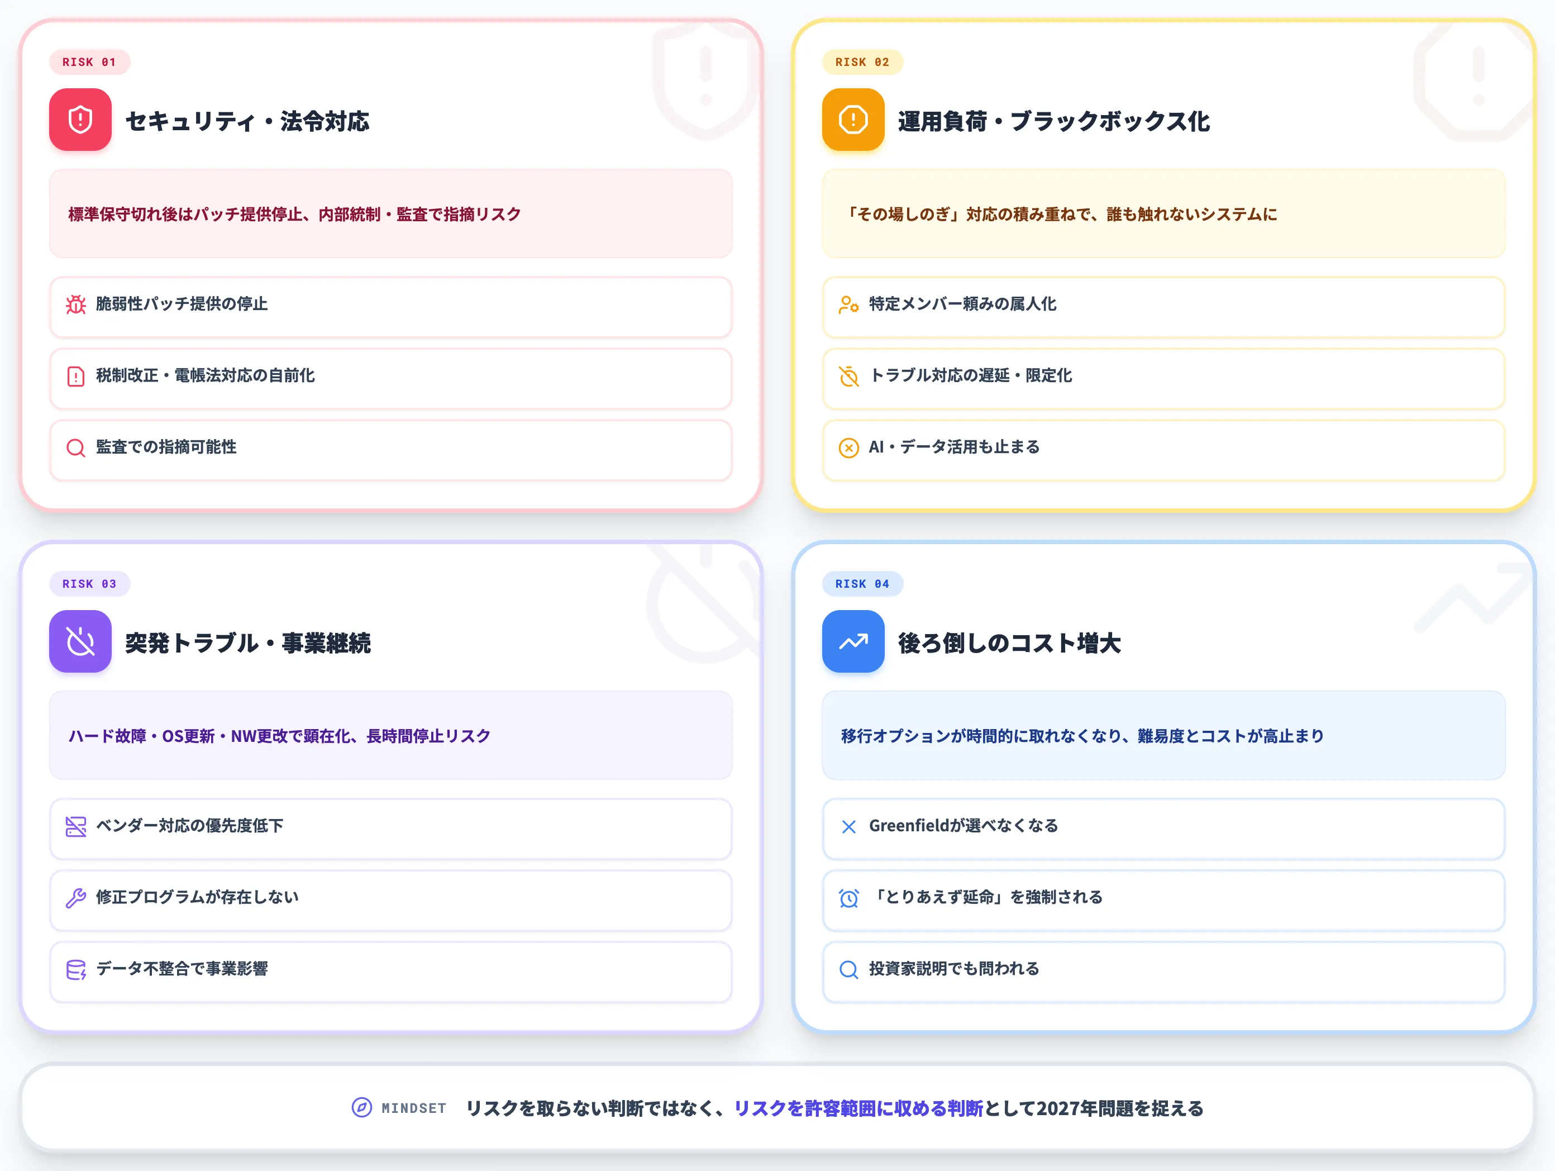
Task: Click the RISK 03 badge
Action: click(89, 584)
